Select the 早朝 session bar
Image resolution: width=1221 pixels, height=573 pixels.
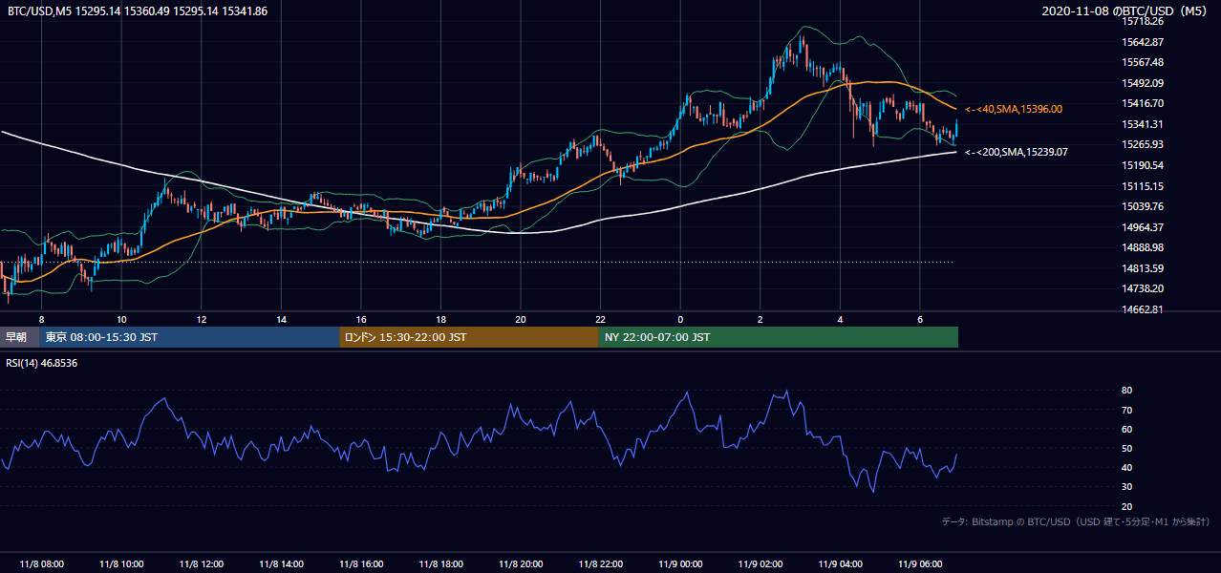click(x=19, y=337)
